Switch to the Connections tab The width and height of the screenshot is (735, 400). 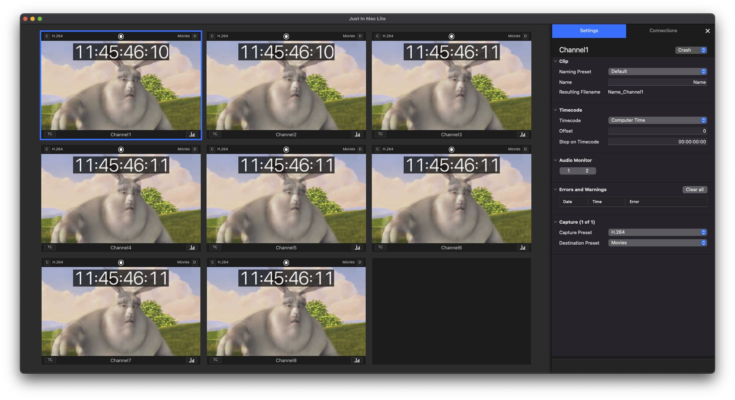click(663, 31)
